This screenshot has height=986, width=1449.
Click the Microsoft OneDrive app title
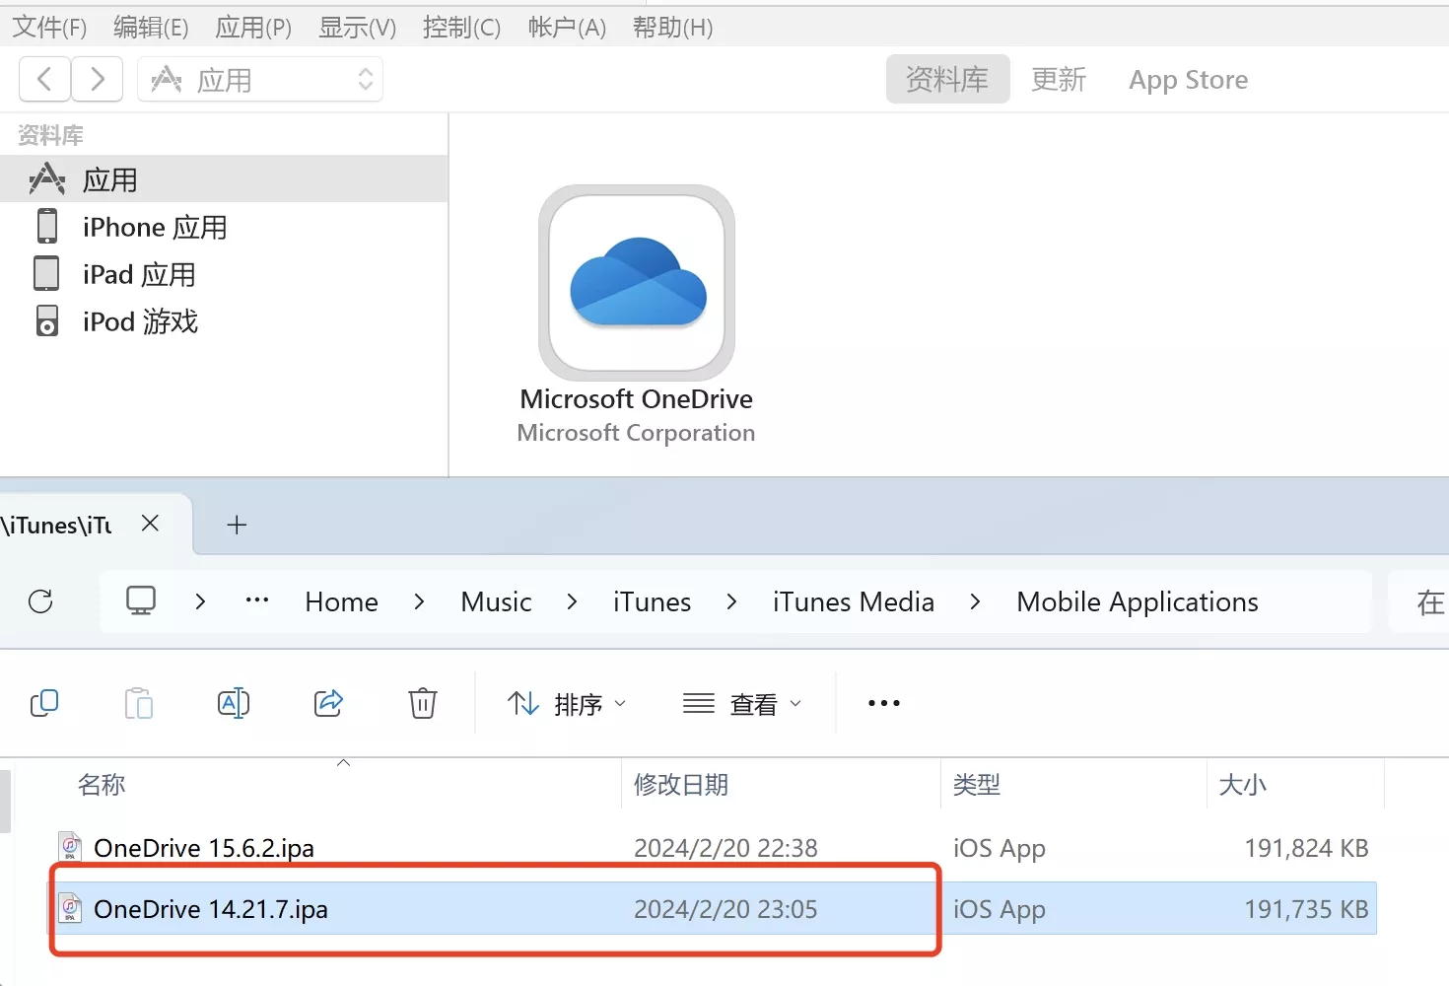[637, 398]
